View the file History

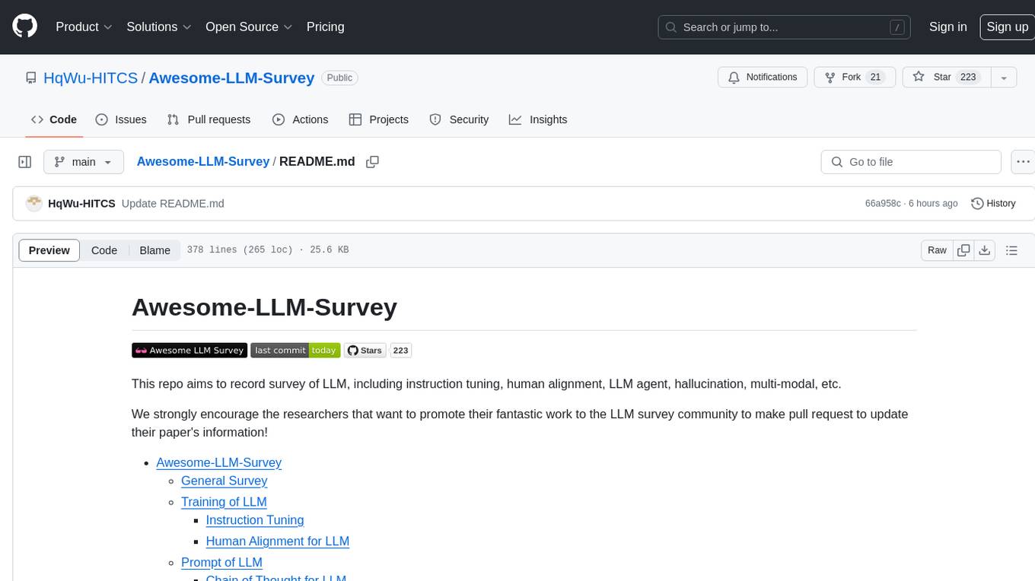coord(993,203)
